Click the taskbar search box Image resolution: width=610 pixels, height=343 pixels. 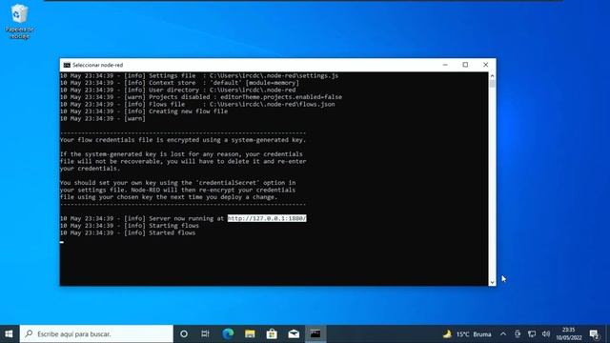click(x=96, y=334)
